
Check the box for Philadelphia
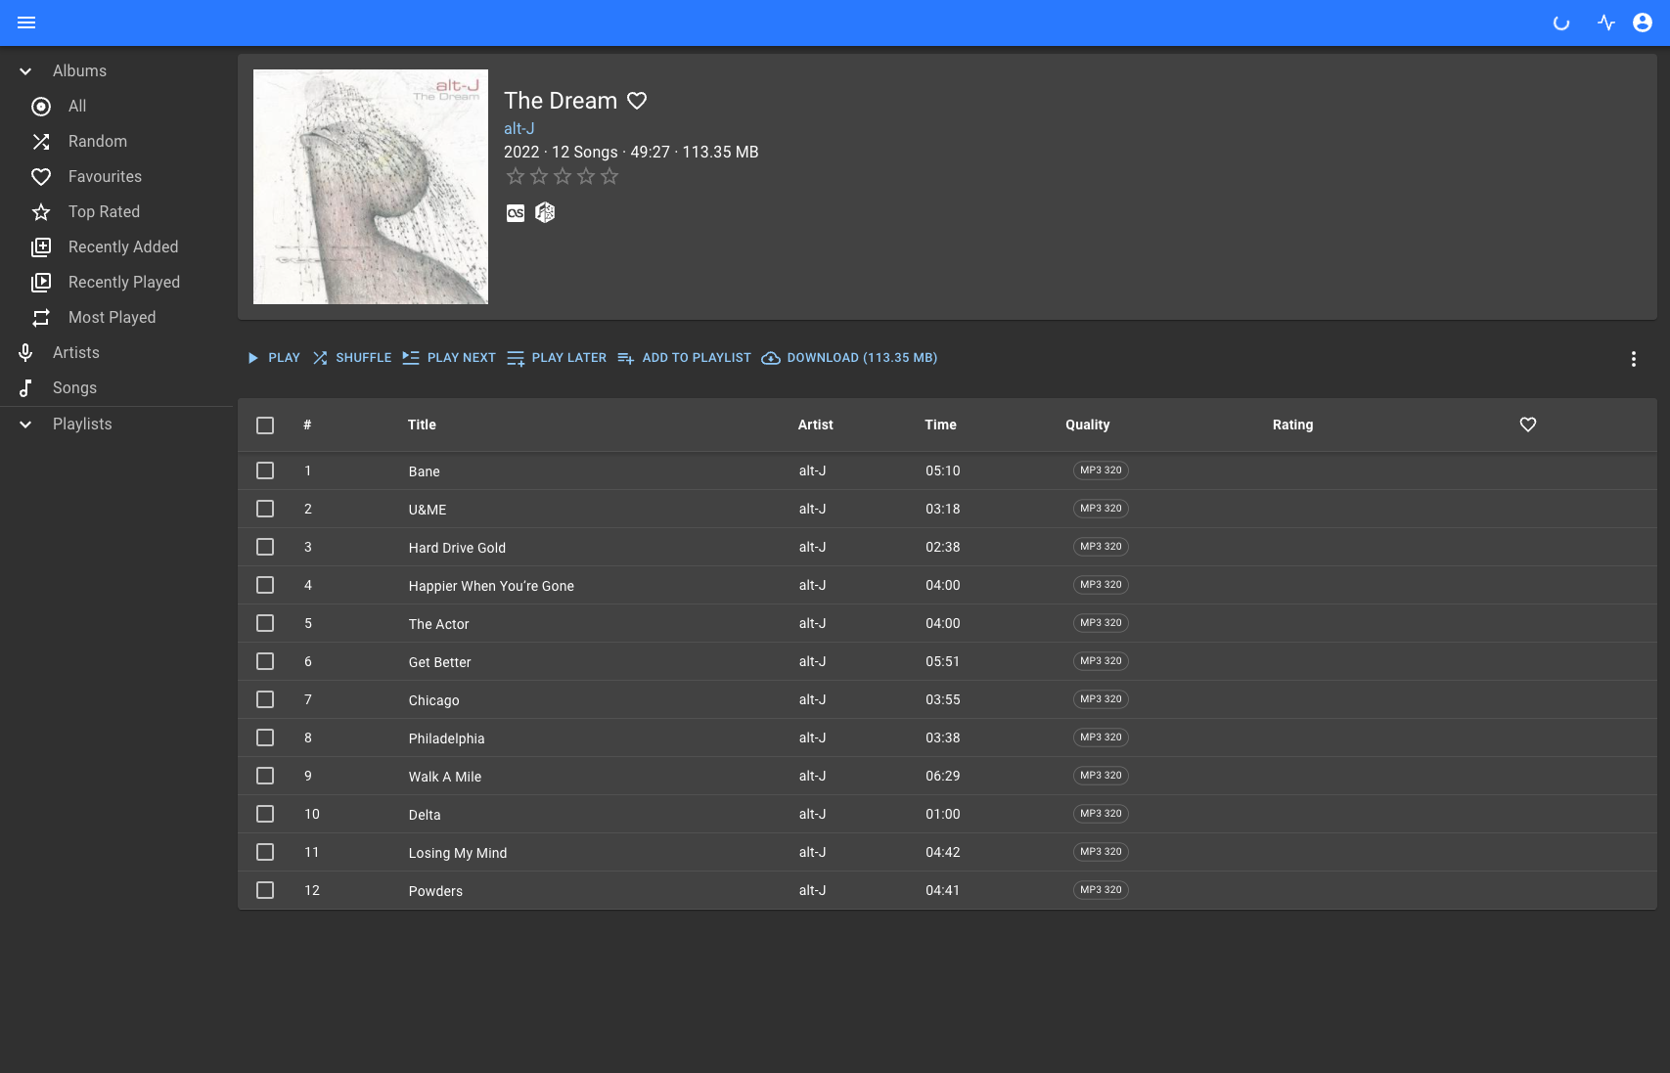[265, 738]
